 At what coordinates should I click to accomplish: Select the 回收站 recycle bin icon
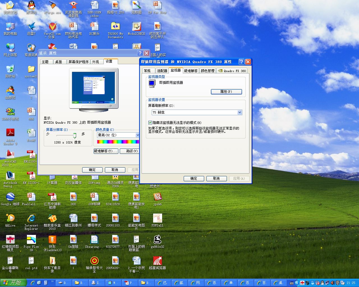pos(10,71)
